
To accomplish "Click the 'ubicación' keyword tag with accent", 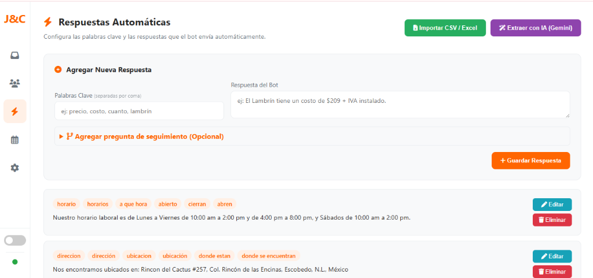I will click(x=175, y=255).
